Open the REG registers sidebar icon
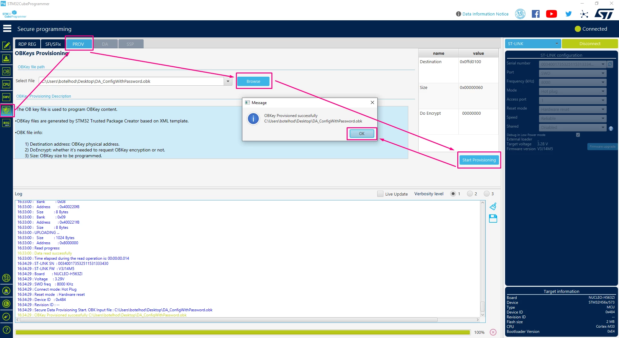Viewport: 619px width, 338px height. (x=6, y=123)
